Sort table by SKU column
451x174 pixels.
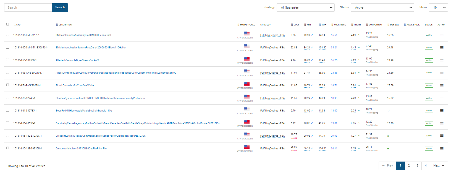(17, 25)
